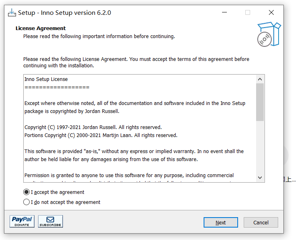Click the license scrollbar down arrow

coord(260,177)
